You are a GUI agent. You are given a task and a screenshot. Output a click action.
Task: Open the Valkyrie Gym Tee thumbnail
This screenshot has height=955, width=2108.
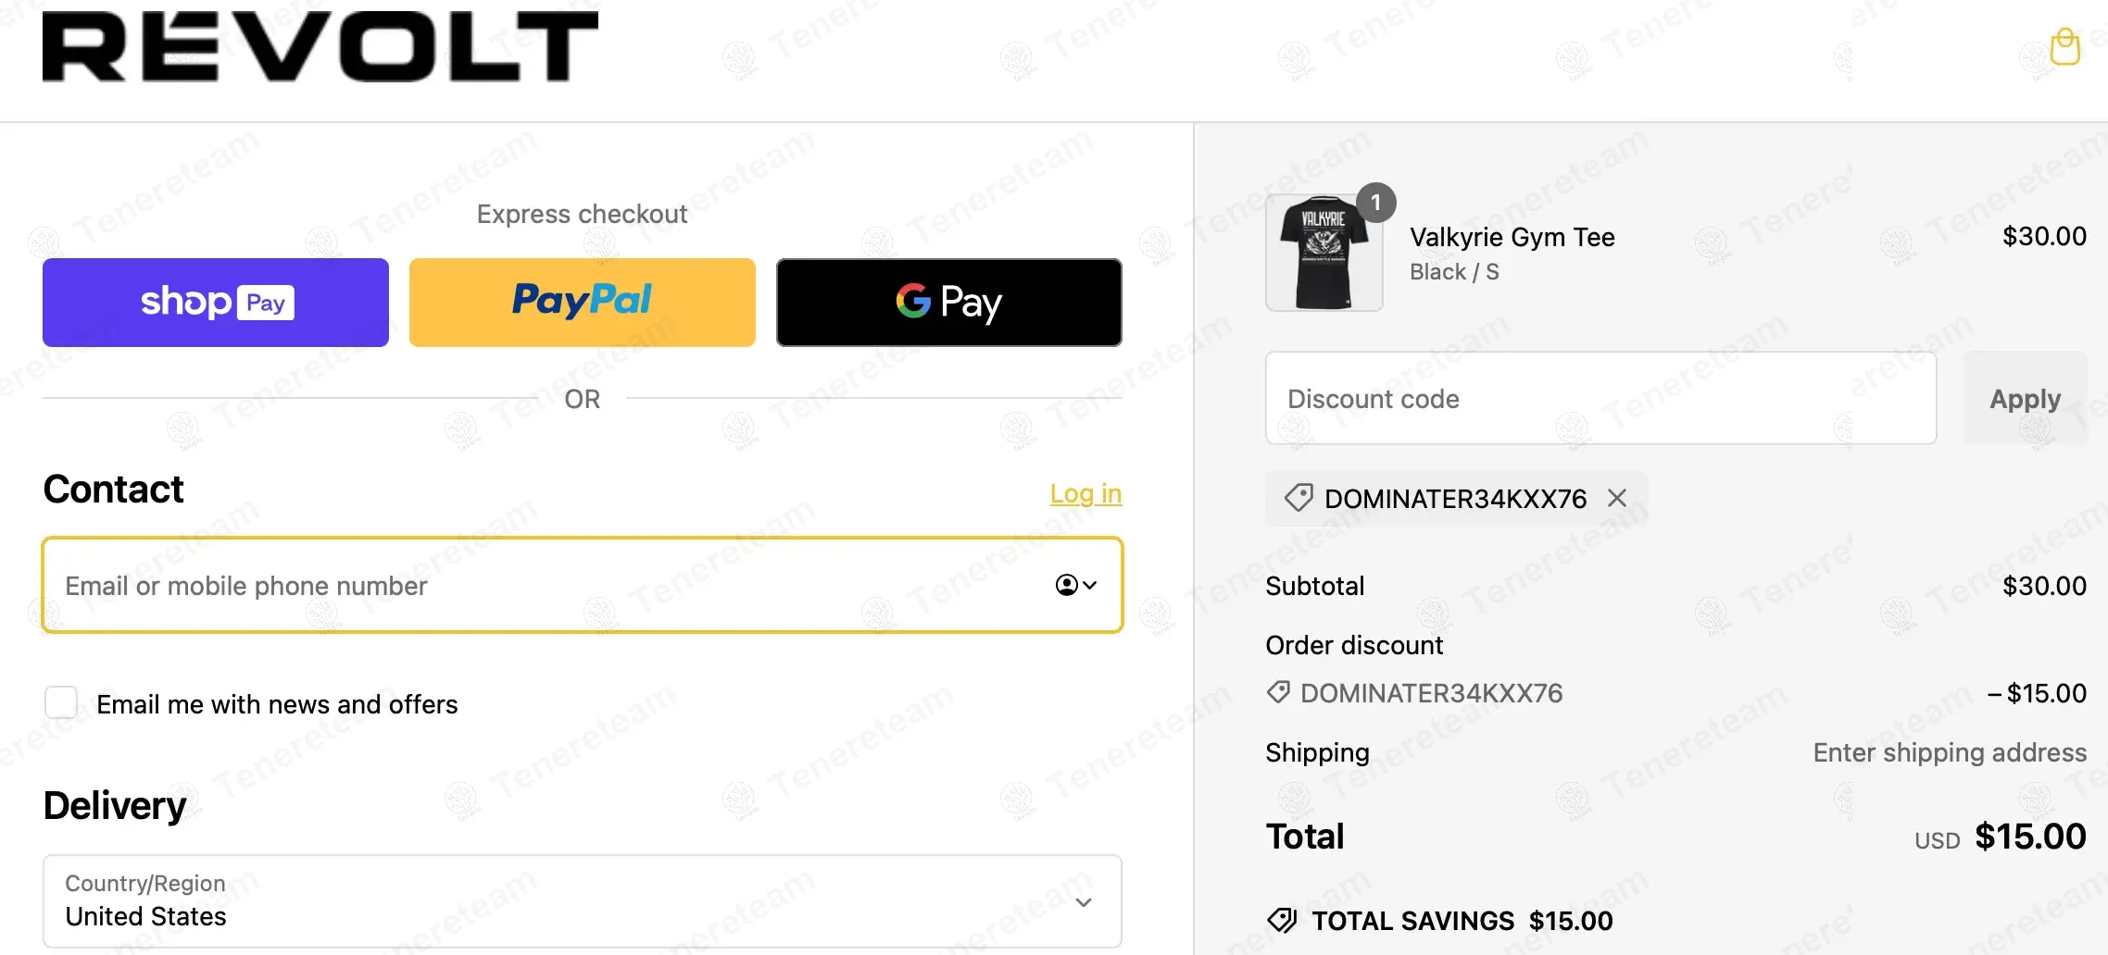tap(1324, 253)
